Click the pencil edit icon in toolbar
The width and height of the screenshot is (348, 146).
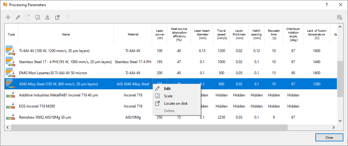coord(18,17)
